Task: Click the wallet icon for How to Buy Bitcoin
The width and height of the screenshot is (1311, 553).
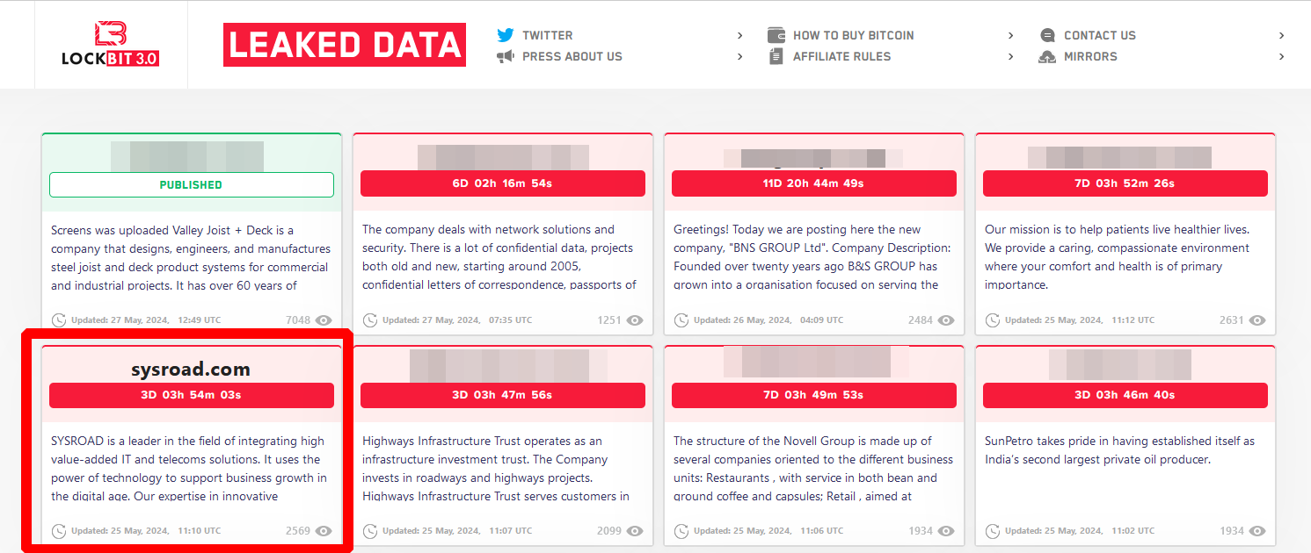Action: click(776, 35)
